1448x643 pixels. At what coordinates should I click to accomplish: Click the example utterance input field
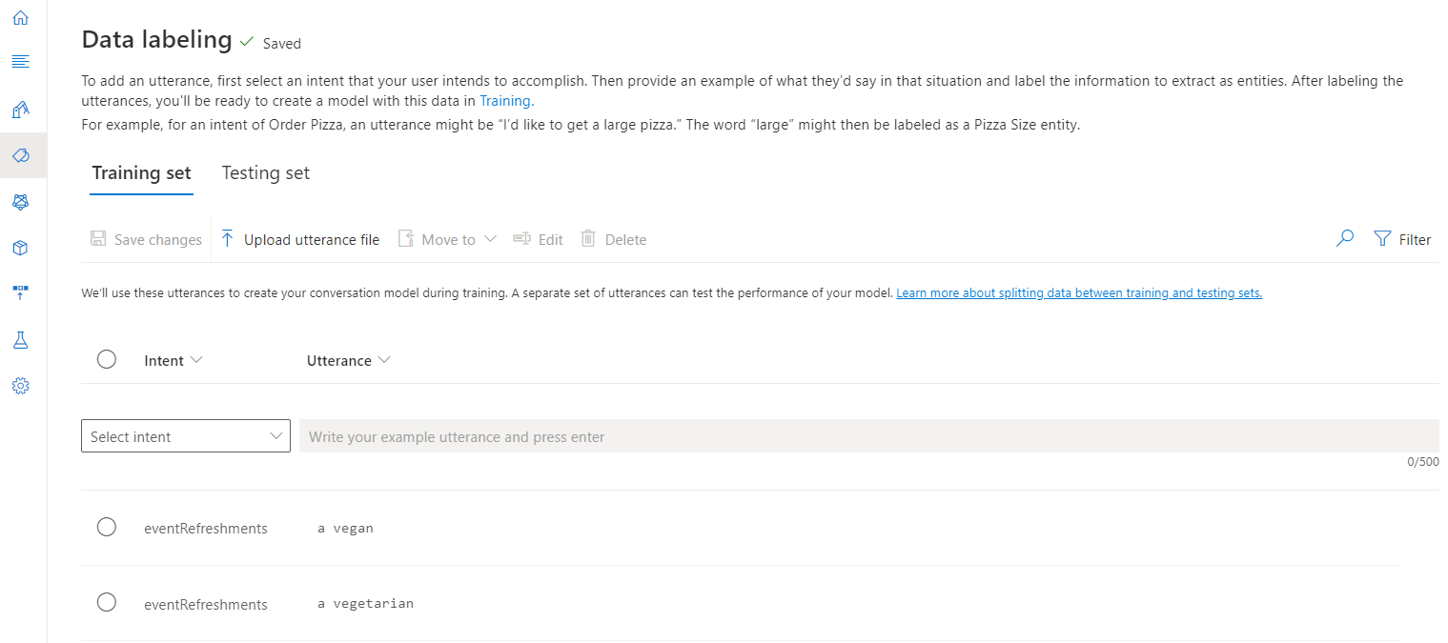click(x=667, y=435)
